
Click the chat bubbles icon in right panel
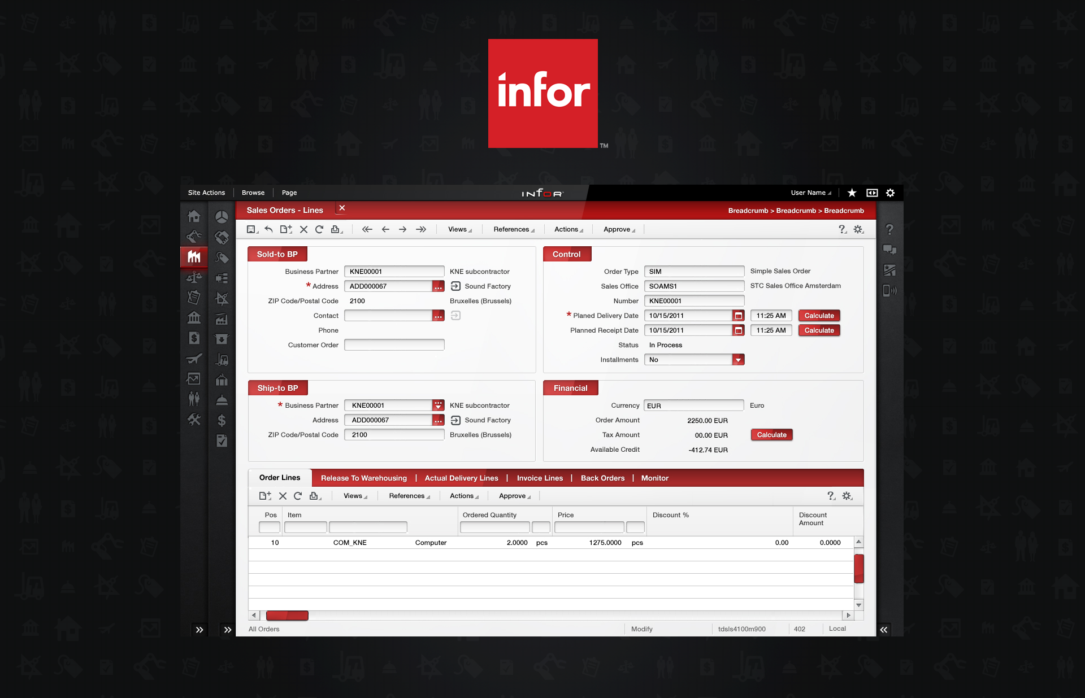889,250
